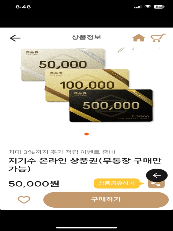Tap the 8:48 clock in status bar

click(23, 7)
